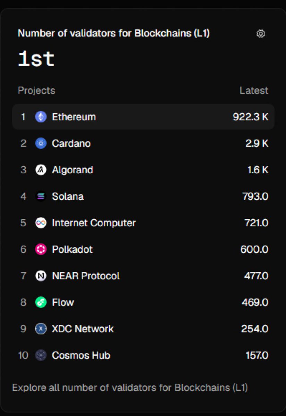Click the Projects column header
Viewport: 286px width, 416px height.
(x=36, y=90)
